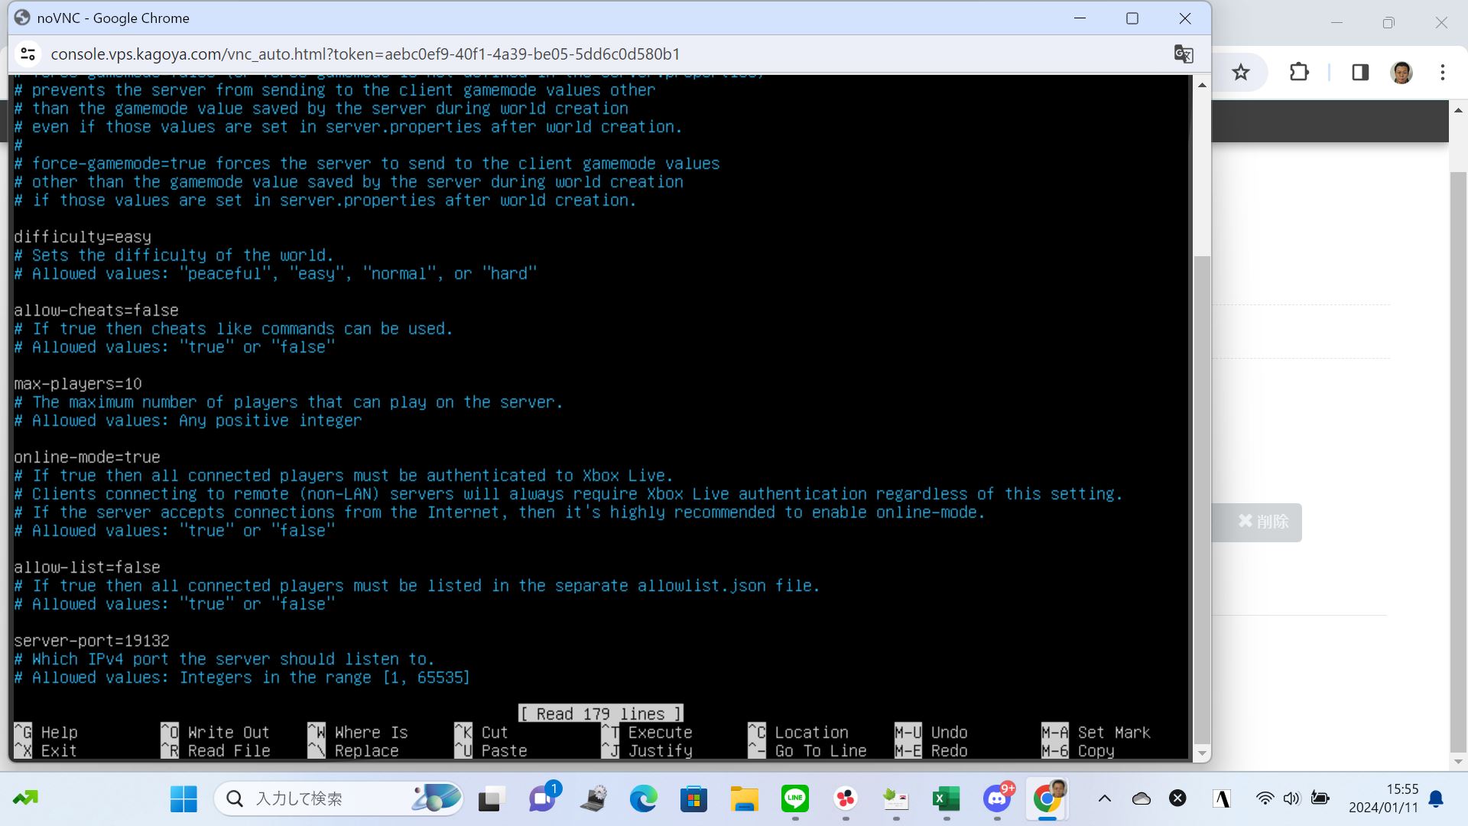Image resolution: width=1468 pixels, height=826 pixels.
Task: Open the notification bell in the tray
Action: (1436, 799)
